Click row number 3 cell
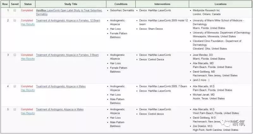 [8, 55]
